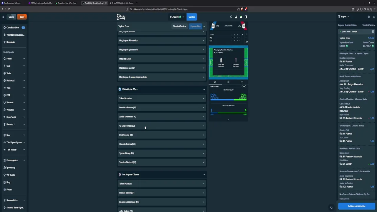Collapse the Toplam Oran bar chevron

204,26
